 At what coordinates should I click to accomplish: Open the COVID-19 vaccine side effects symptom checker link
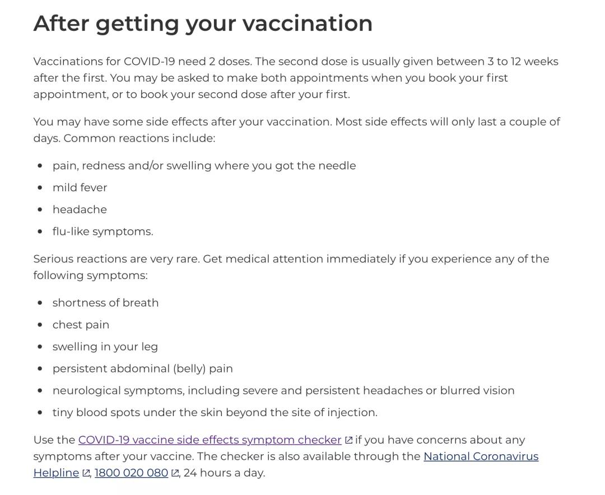tap(210, 440)
